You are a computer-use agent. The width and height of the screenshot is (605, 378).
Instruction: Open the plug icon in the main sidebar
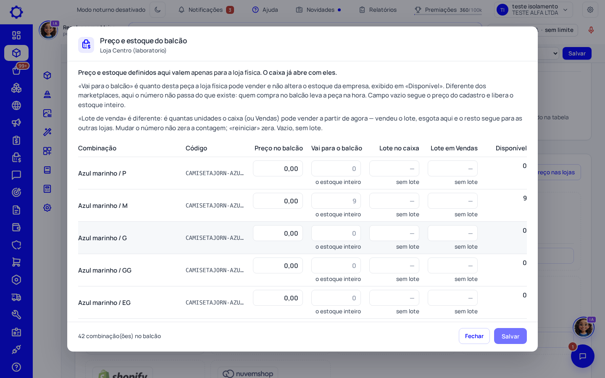[x=16, y=349]
